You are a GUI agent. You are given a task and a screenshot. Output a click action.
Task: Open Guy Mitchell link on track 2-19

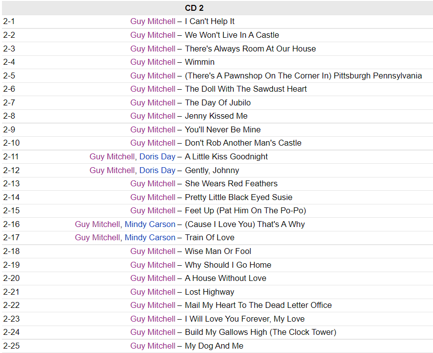(153, 265)
